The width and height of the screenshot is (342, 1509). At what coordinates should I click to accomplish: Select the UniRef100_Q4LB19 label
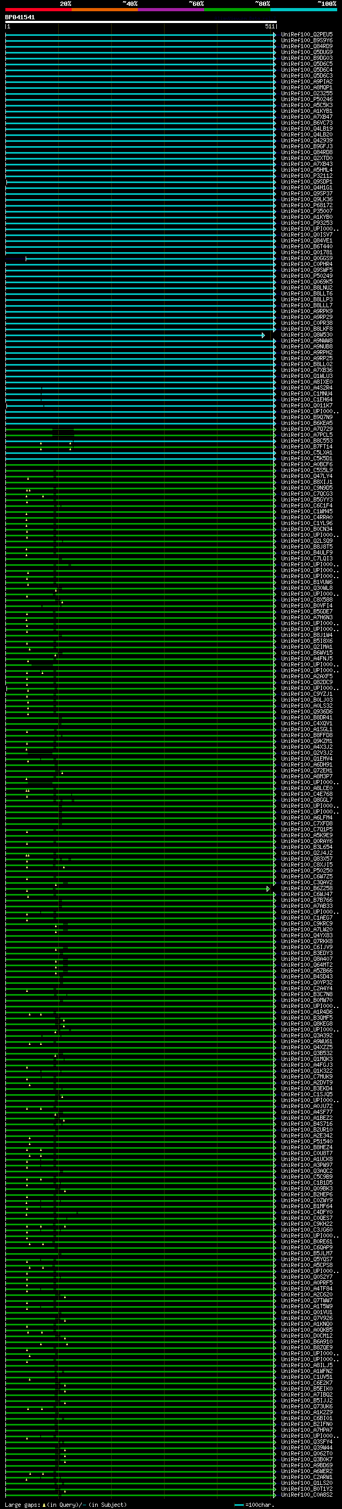point(307,129)
